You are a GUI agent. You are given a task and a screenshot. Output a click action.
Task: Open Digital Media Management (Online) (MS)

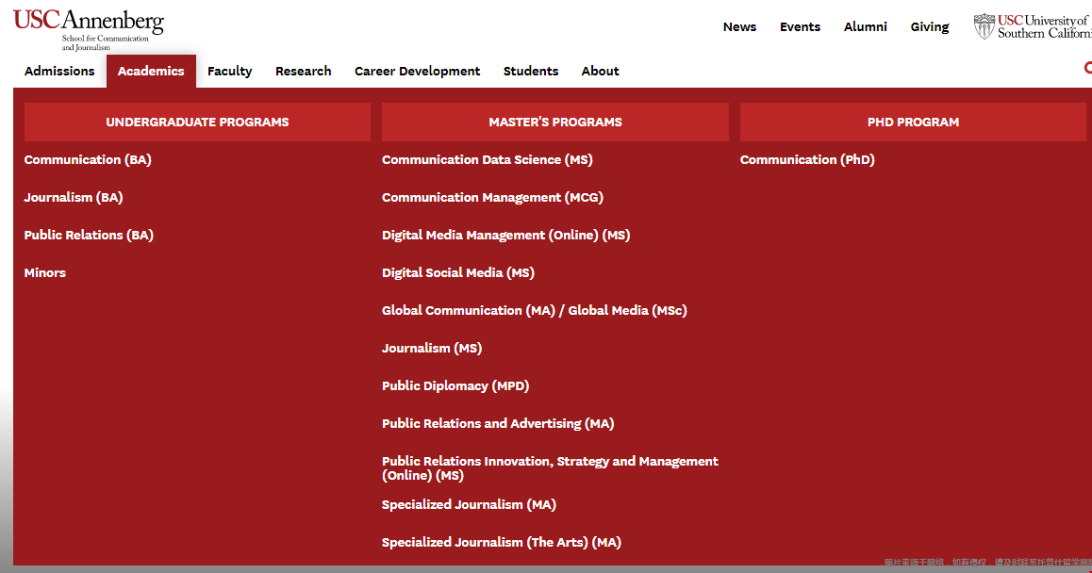pos(505,235)
